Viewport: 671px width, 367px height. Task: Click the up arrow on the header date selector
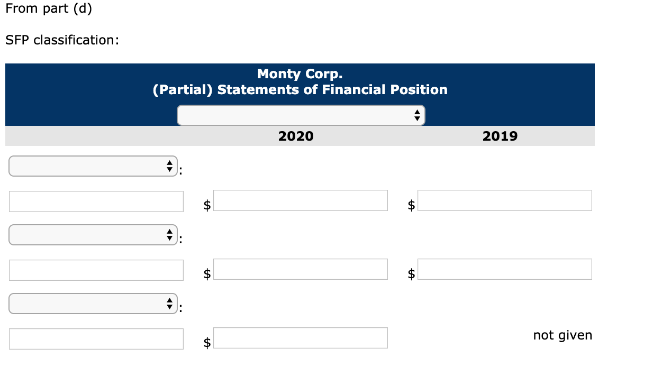pyautogui.click(x=417, y=111)
